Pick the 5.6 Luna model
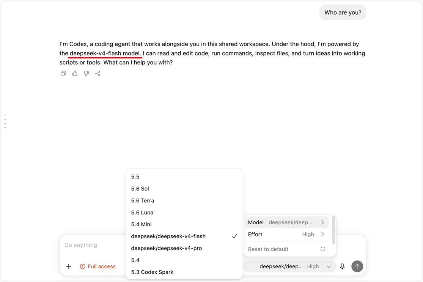 (184, 213)
